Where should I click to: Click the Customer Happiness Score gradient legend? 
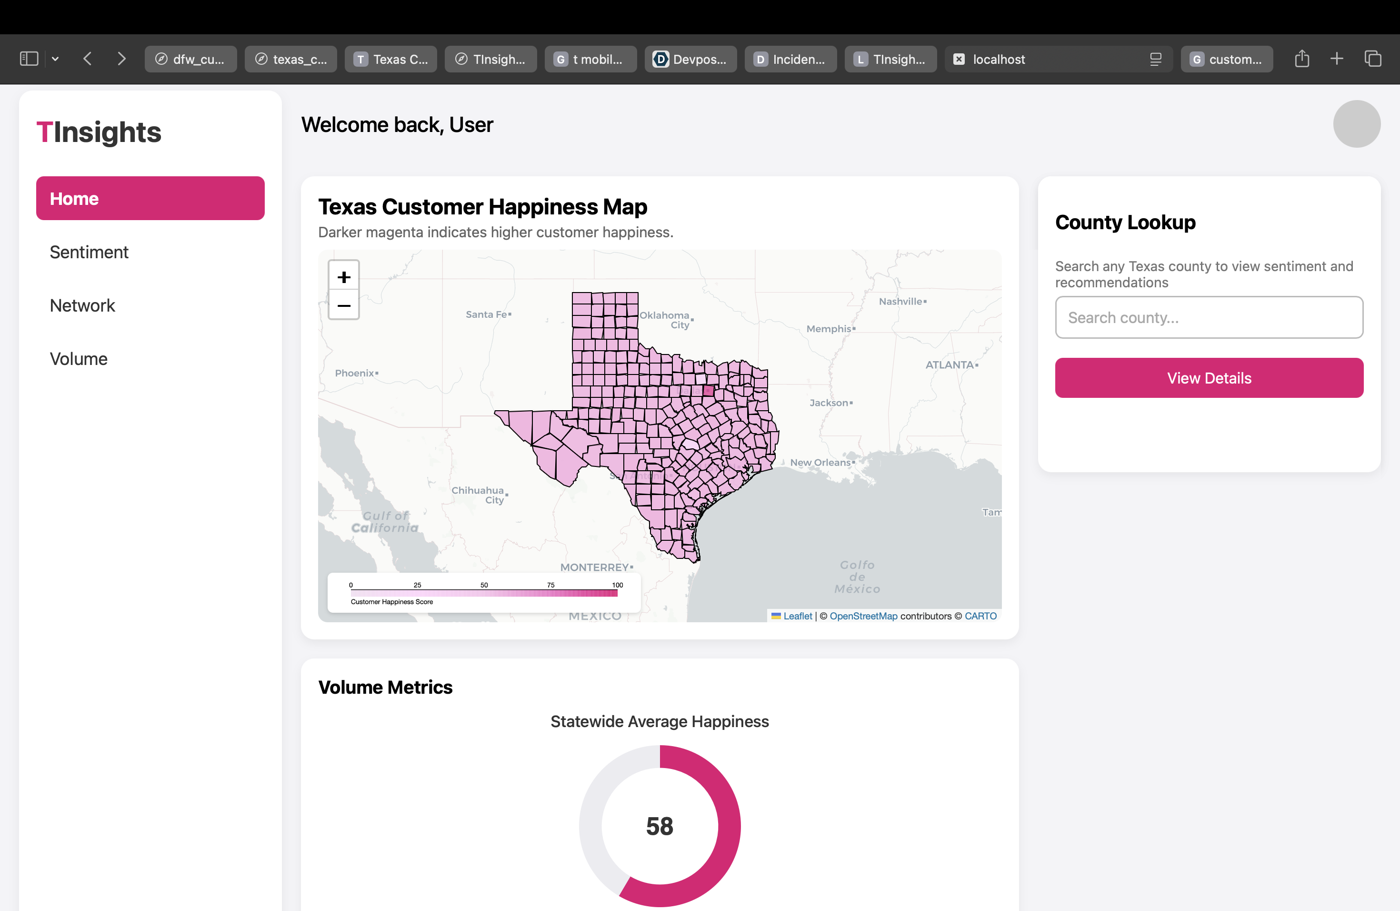483,593
